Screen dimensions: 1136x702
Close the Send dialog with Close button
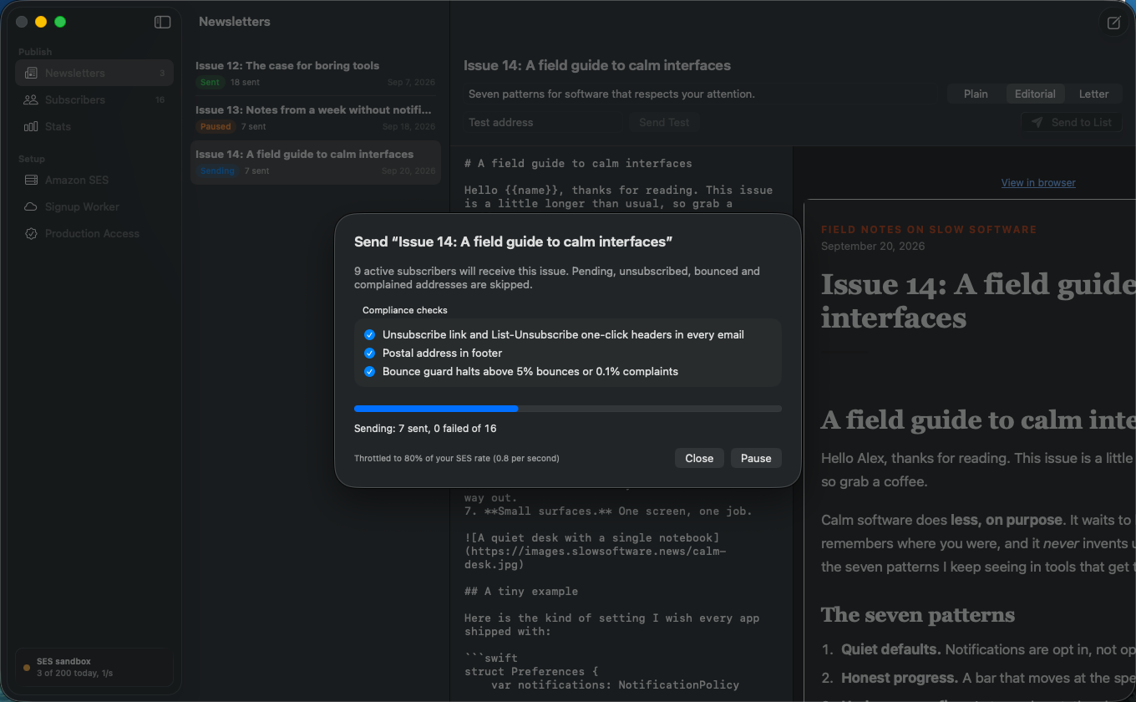tap(699, 458)
